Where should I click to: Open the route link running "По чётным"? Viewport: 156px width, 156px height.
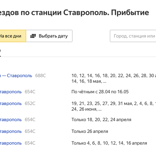[11, 92]
